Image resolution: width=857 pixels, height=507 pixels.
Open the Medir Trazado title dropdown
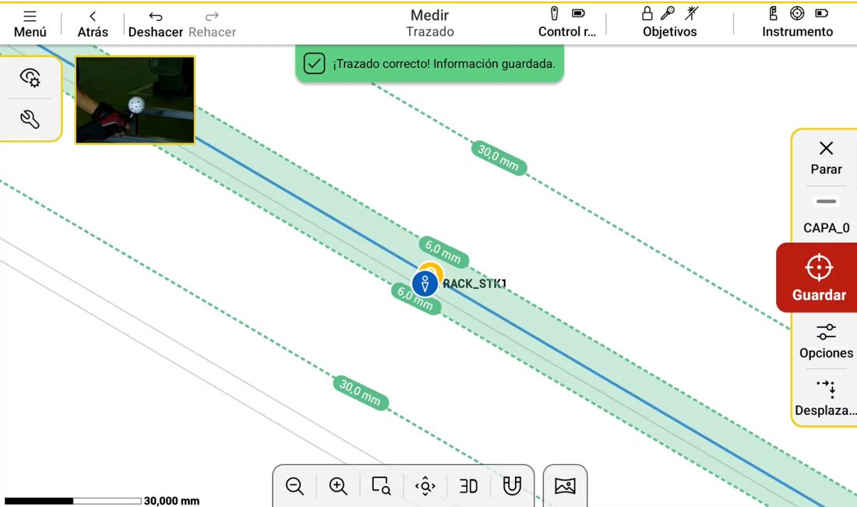[429, 23]
